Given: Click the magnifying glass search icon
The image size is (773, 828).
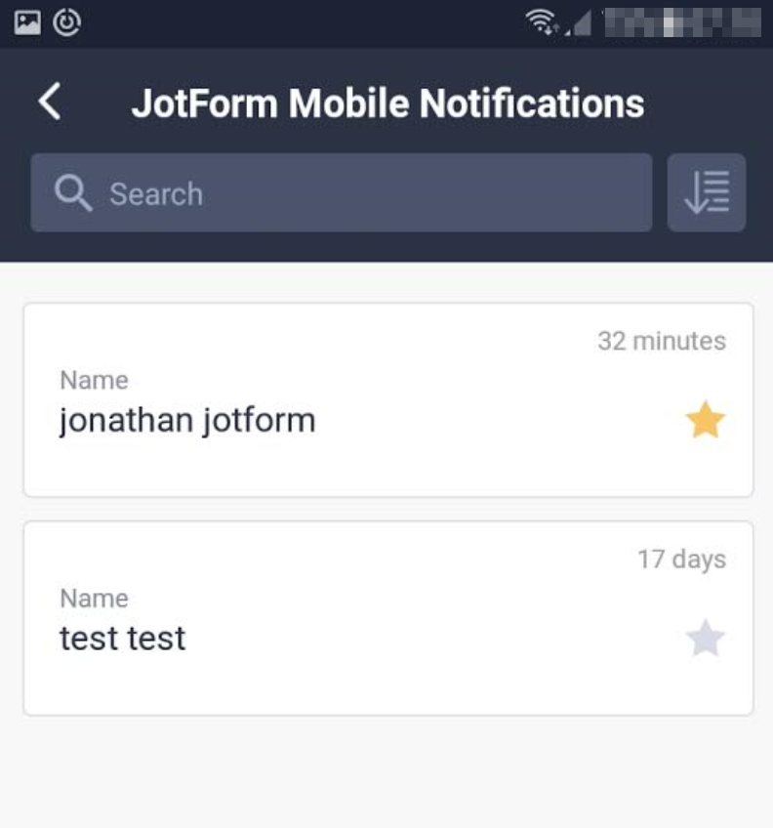Looking at the screenshot, I should click(73, 193).
